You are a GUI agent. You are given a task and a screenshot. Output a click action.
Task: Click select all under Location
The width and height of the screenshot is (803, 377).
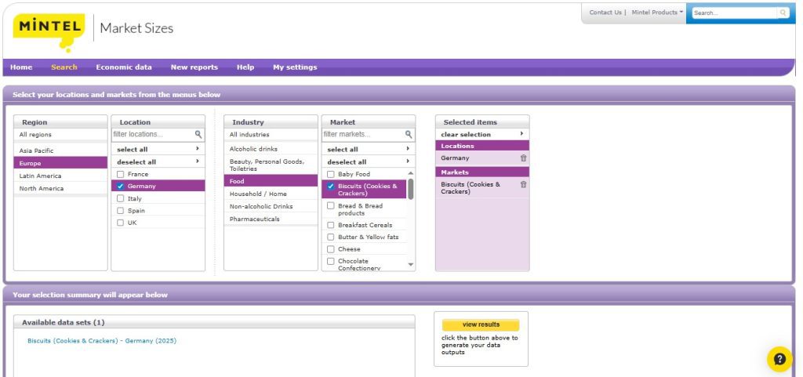pyautogui.click(x=132, y=150)
